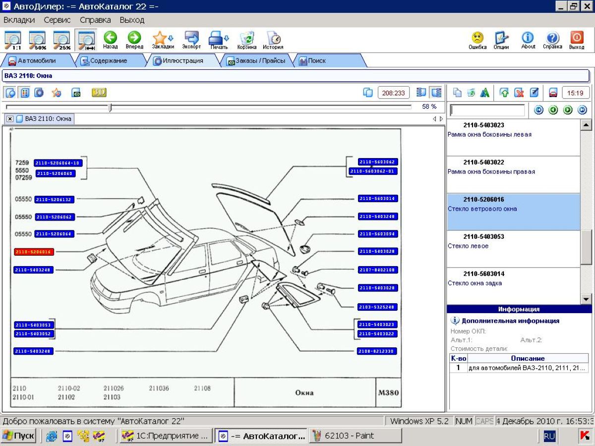Go to last record navigation button
This screenshot has height=446, width=595.
tap(583, 110)
